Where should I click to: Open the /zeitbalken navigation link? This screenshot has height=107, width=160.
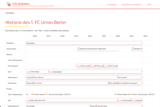(x=112, y=4)
